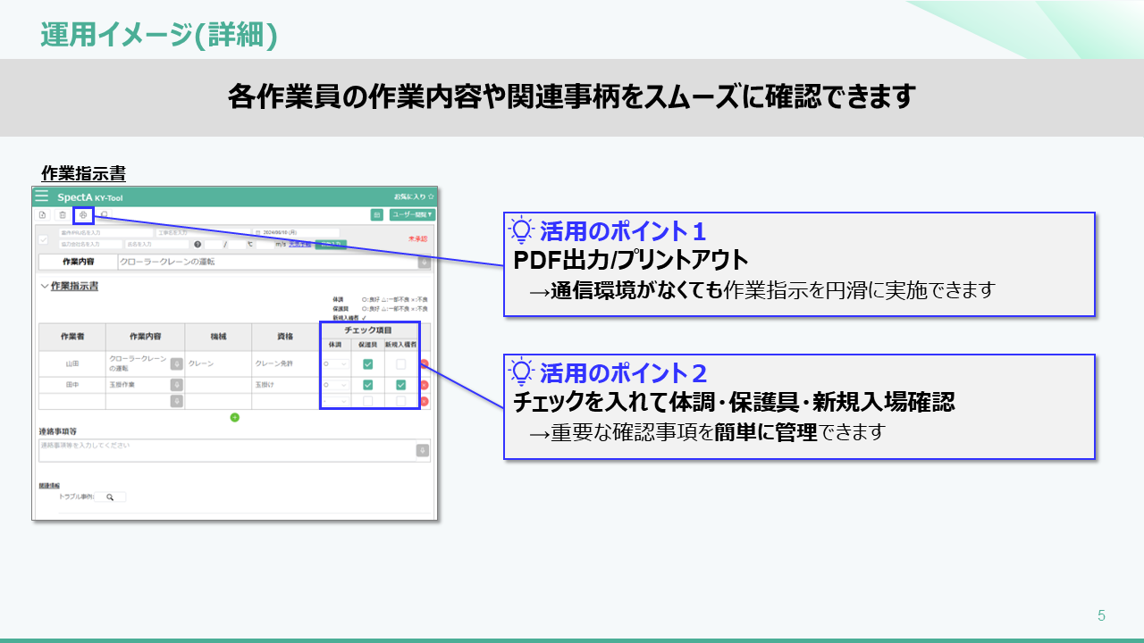Click the 連絡事項等 text input field
This screenshot has height=643, width=1144.
coord(223,450)
